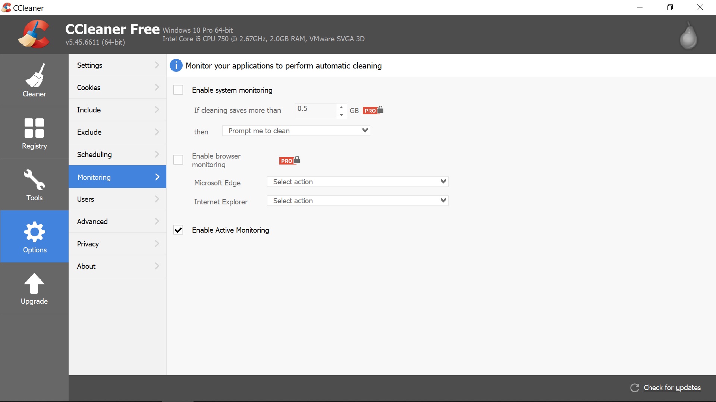Viewport: 716px width, 402px height.
Task: Click the PRO lock icon near browser monitoring
Action: [290, 160]
